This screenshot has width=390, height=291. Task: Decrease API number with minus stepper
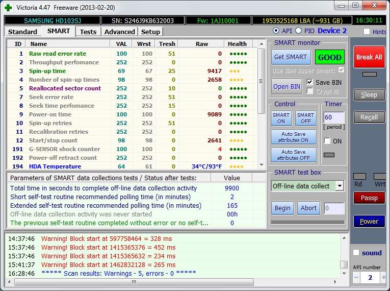pyautogui.click(x=356, y=277)
